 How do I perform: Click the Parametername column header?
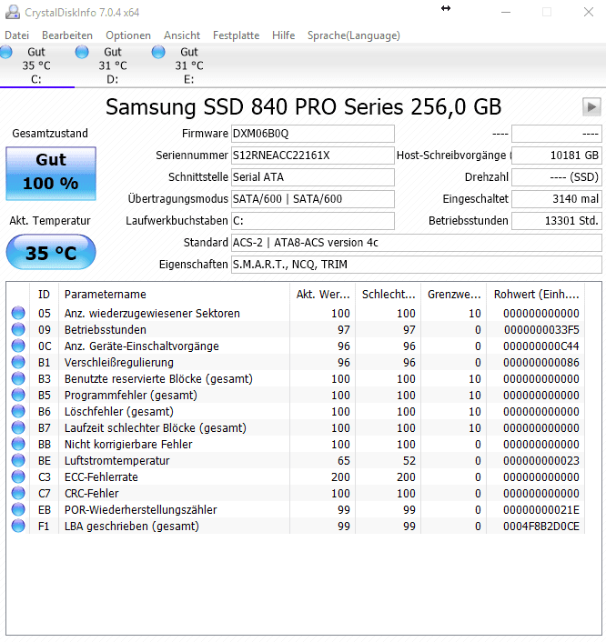tap(174, 295)
